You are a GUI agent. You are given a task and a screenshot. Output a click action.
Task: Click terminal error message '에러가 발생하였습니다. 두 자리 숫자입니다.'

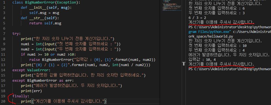[229, 55]
